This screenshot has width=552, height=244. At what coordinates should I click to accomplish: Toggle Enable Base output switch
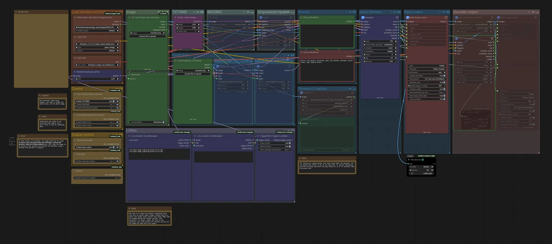pyautogui.click(x=114, y=147)
